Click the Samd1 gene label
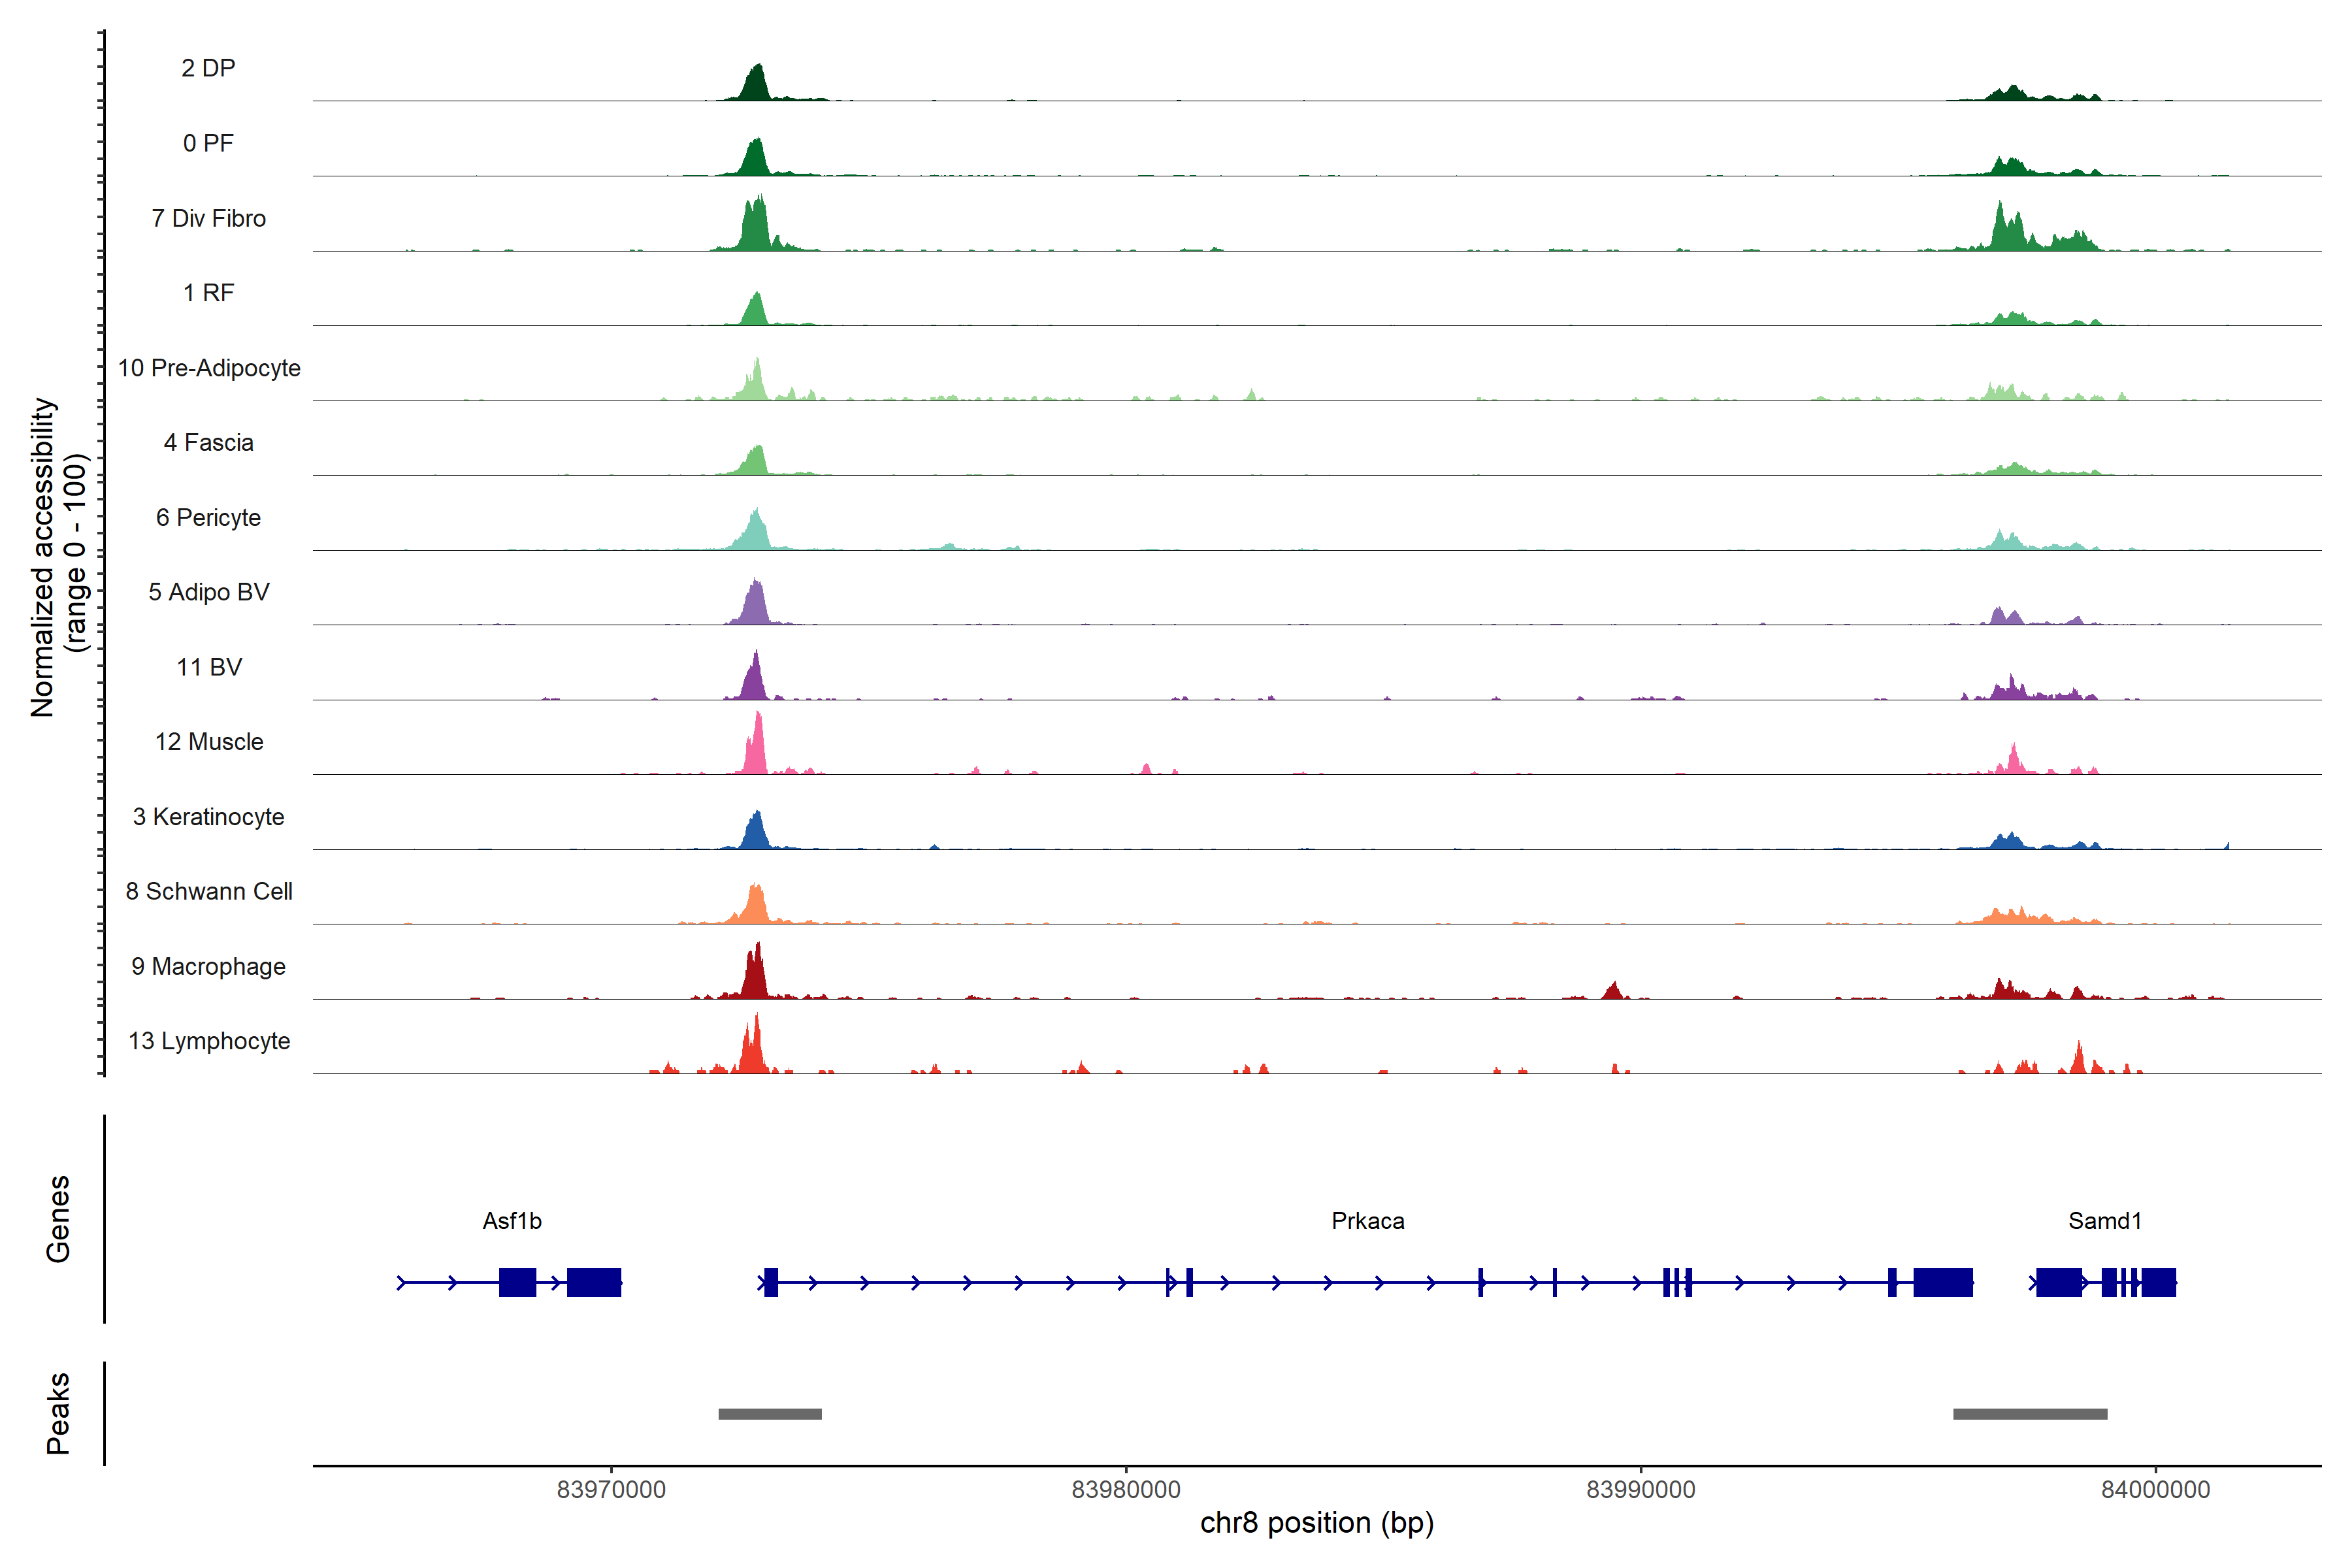Image resolution: width=2352 pixels, height=1568 pixels. (2104, 1220)
